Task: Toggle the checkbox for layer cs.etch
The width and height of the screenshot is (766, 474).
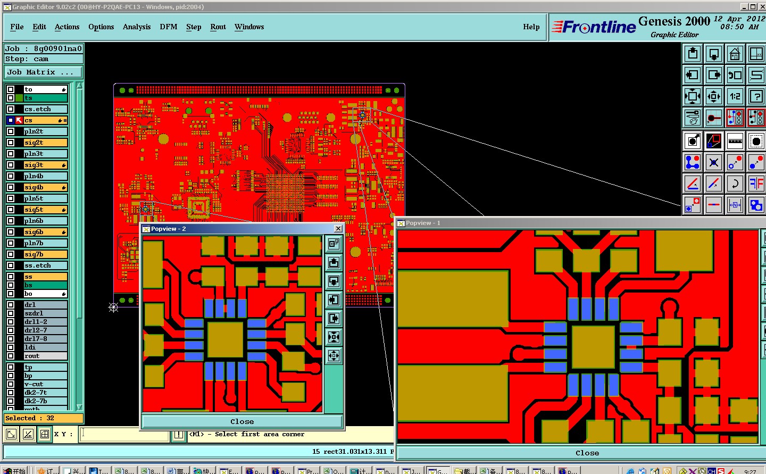Action: tap(11, 109)
